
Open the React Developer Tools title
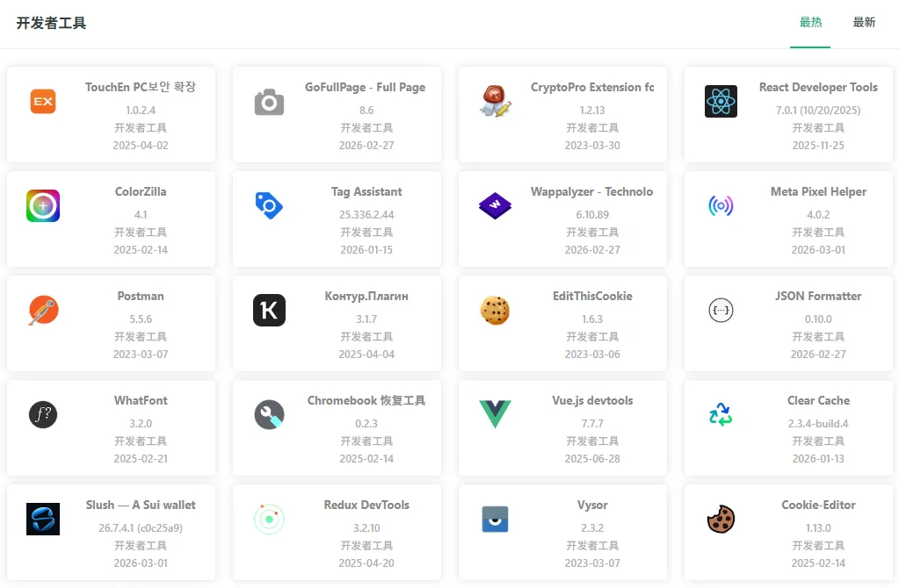[818, 87]
